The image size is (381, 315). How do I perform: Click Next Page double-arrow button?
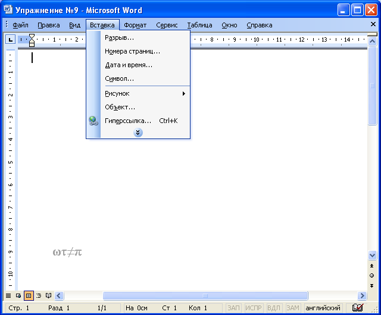(x=371, y=286)
